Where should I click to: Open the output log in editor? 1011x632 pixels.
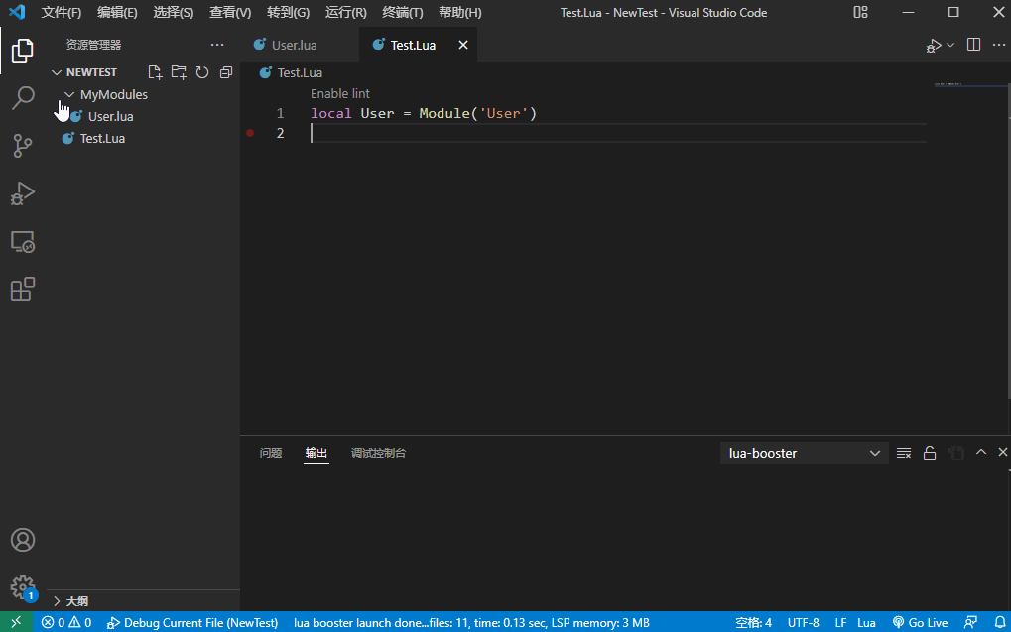(955, 453)
